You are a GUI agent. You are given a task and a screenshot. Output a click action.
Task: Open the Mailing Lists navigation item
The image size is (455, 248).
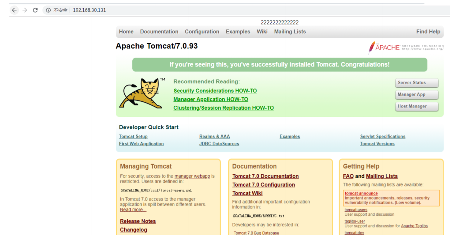290,32
